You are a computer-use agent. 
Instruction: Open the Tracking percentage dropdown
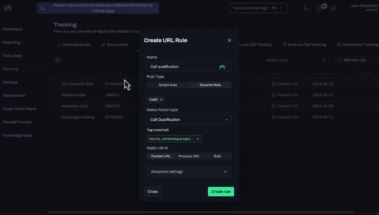pos(258,8)
